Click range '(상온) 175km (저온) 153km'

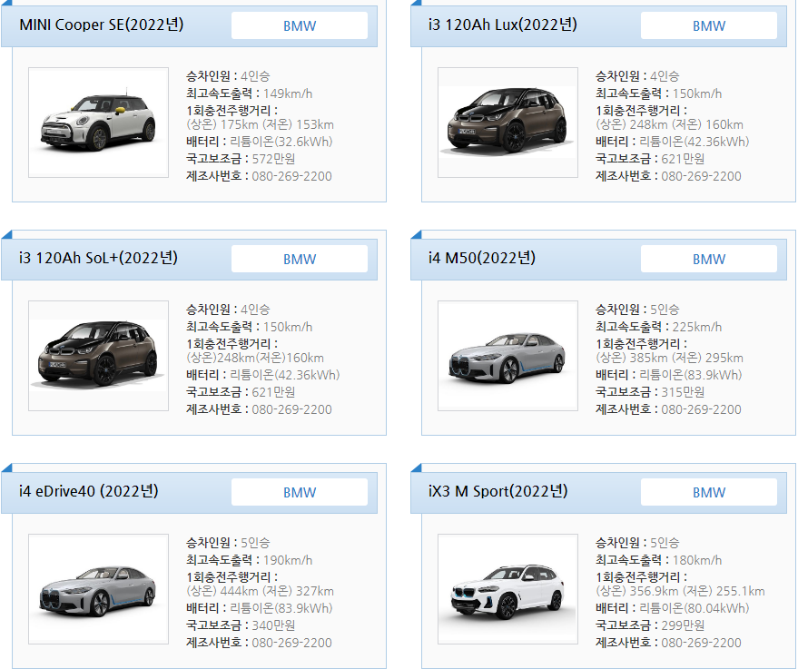[x=260, y=124]
